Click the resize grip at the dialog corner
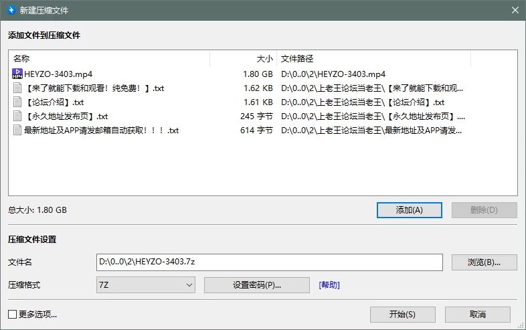 click(x=521, y=325)
